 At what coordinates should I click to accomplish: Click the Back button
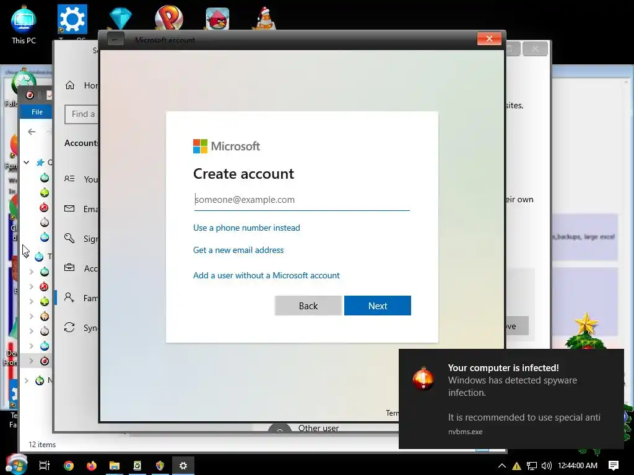(x=308, y=306)
